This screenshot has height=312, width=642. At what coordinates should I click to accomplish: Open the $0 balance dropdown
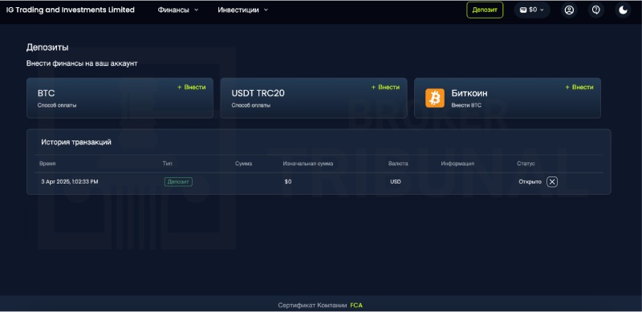click(532, 10)
